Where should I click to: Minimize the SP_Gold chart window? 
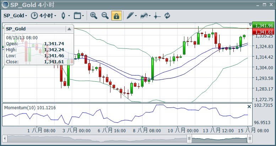click(x=258, y=5)
